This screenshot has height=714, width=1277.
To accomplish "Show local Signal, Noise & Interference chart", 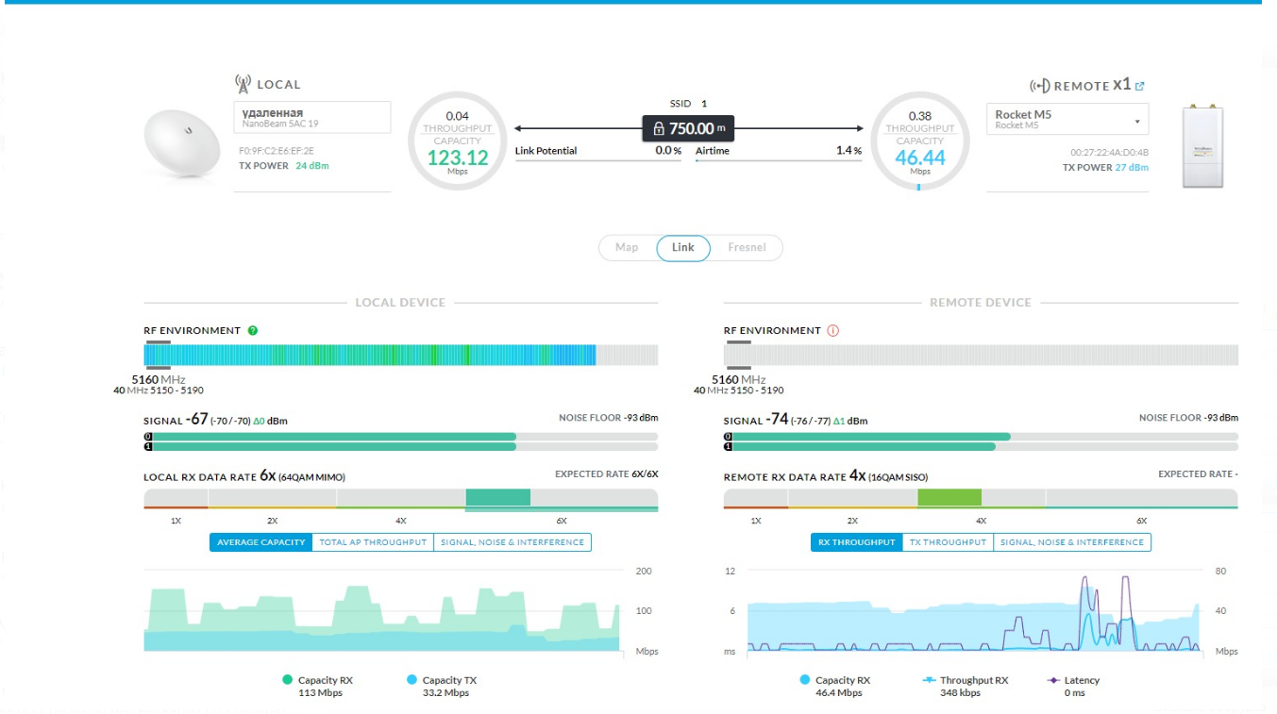I will pyautogui.click(x=512, y=542).
